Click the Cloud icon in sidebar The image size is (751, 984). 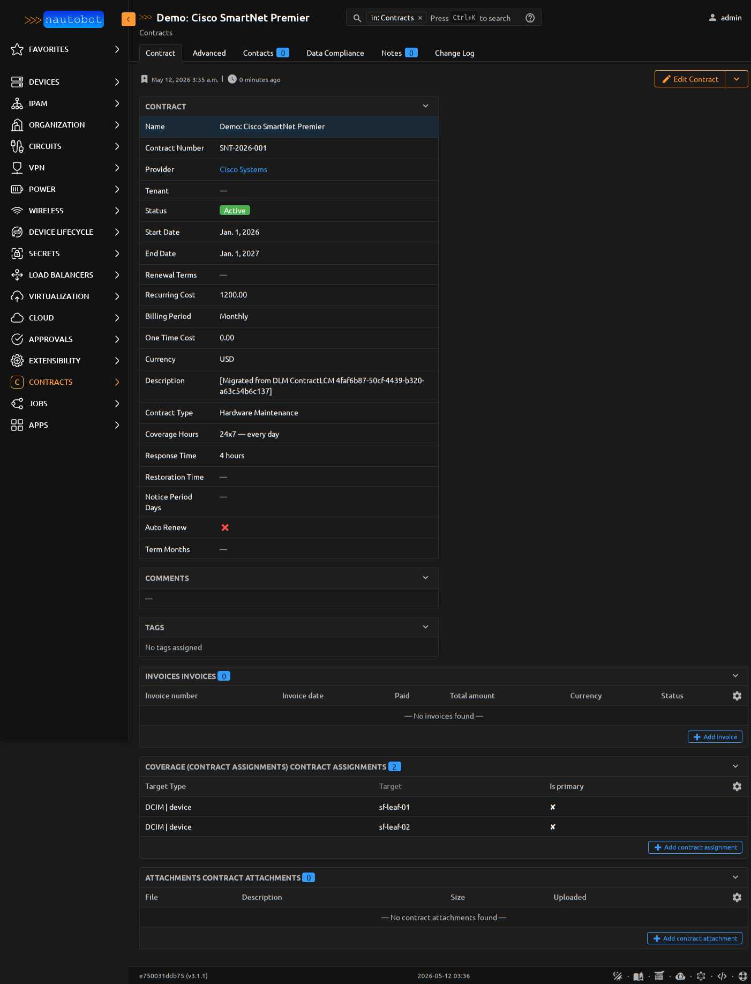click(17, 318)
